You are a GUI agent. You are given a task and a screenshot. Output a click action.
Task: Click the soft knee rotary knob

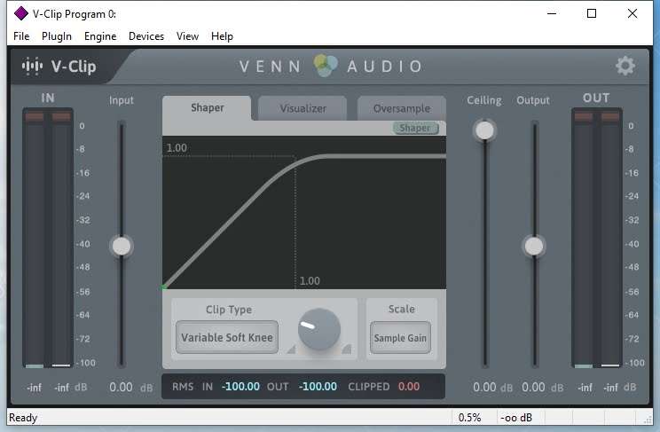pyautogui.click(x=319, y=329)
